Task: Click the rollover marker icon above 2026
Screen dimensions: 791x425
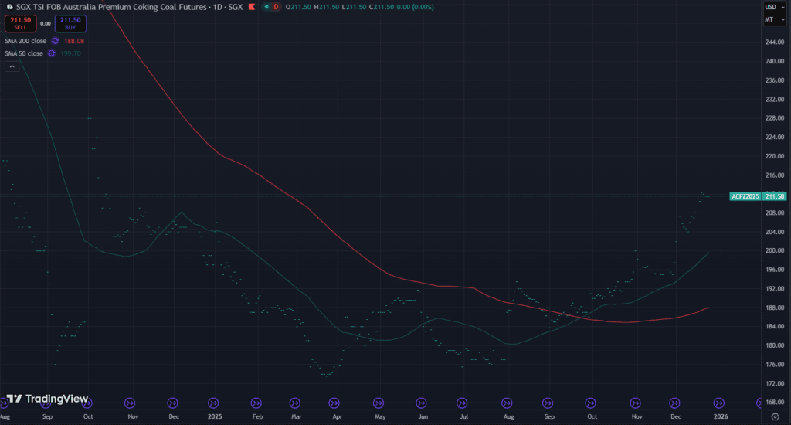Action: pyautogui.click(x=718, y=402)
